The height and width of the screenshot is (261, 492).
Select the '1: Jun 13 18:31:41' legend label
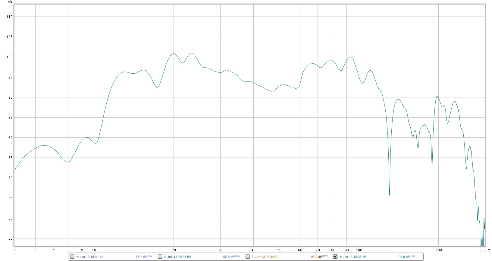coord(89,257)
